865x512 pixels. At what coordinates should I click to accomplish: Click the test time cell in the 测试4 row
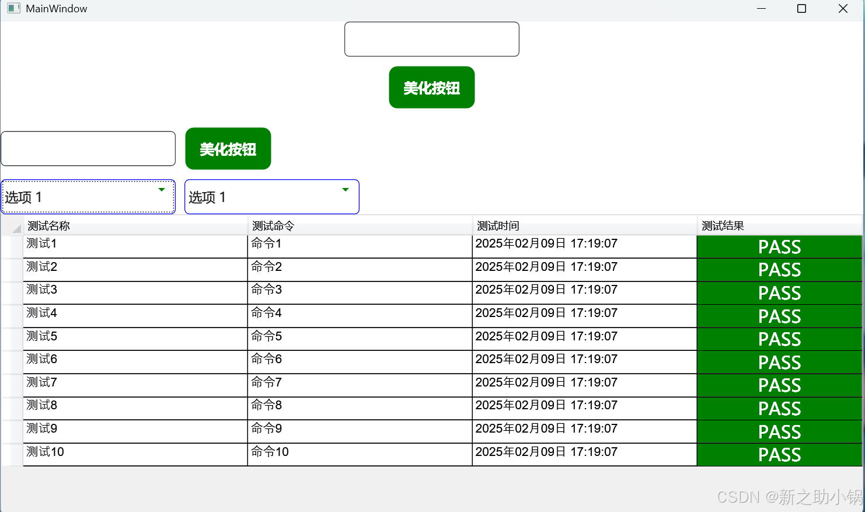[x=585, y=316]
